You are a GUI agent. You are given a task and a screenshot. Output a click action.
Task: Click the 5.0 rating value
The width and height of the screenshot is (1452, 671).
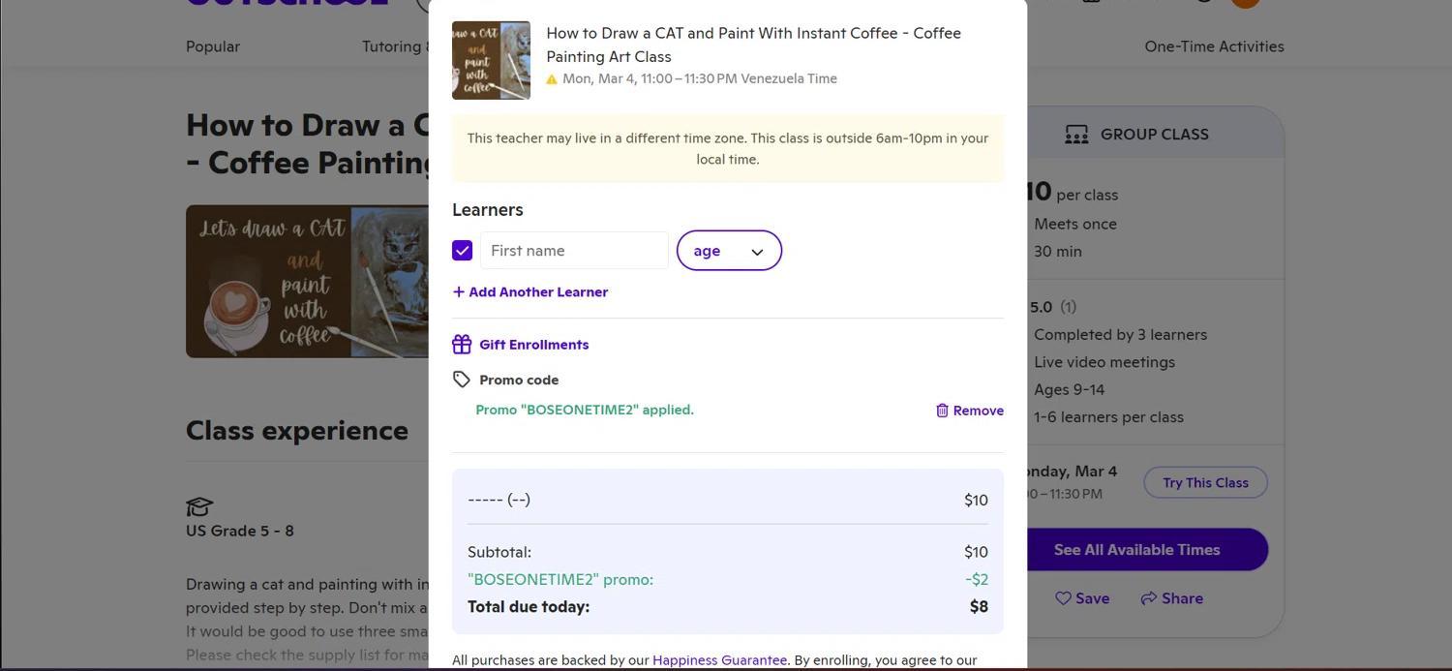point(1041,307)
